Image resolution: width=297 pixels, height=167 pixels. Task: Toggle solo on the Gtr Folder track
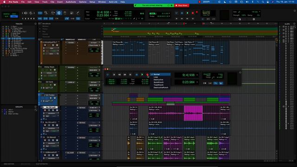[51, 98]
